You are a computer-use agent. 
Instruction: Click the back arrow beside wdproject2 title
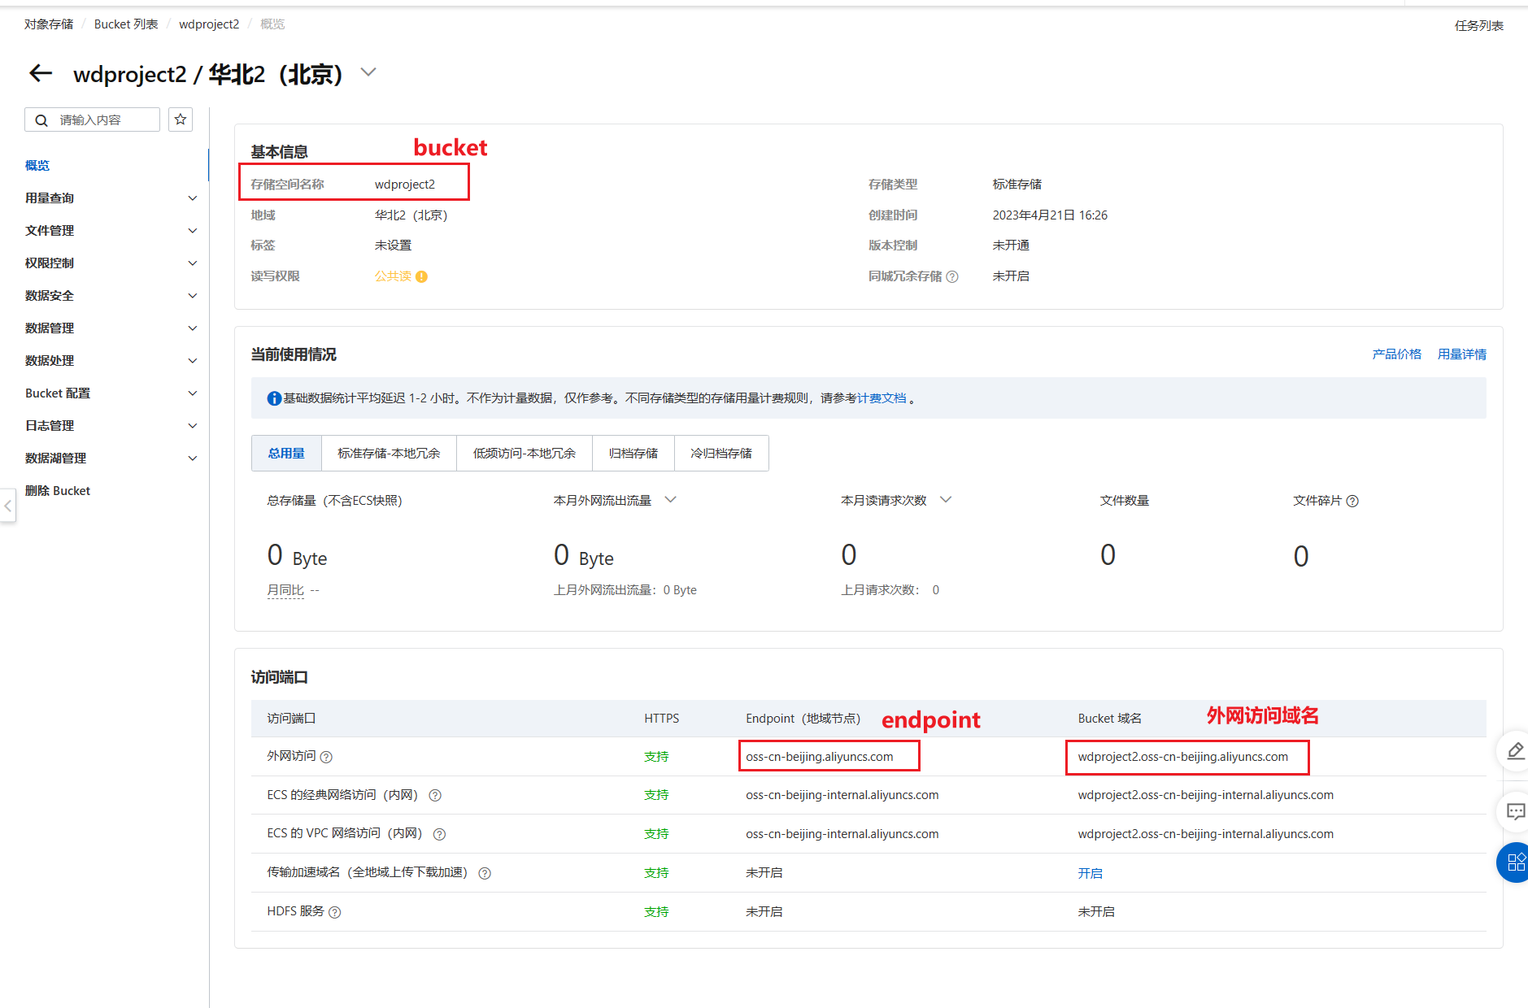pyautogui.click(x=41, y=73)
